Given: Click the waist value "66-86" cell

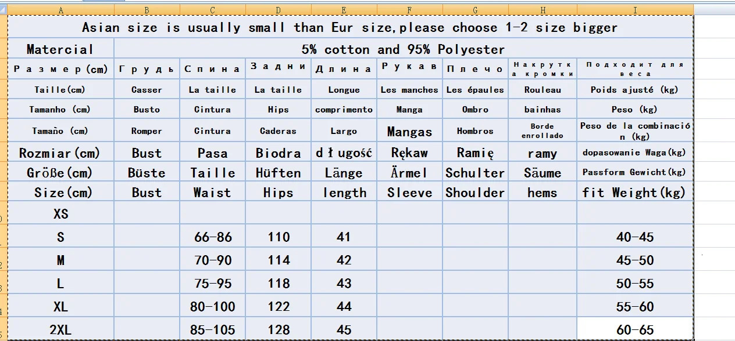Looking at the screenshot, I should click(212, 237).
